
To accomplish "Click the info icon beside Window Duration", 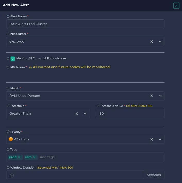I will (8, 168).
